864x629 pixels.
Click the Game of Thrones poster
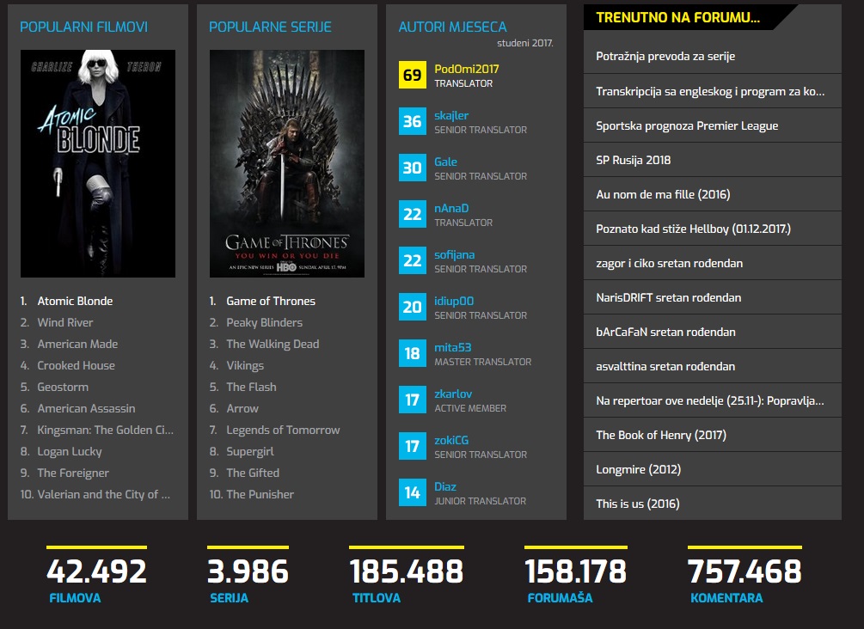286,163
